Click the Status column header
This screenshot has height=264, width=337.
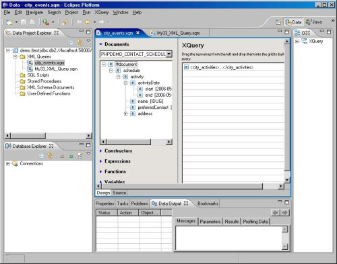click(106, 213)
